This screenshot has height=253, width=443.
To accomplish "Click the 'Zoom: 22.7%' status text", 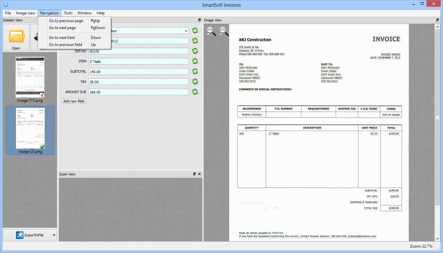I will pyautogui.click(x=421, y=246).
